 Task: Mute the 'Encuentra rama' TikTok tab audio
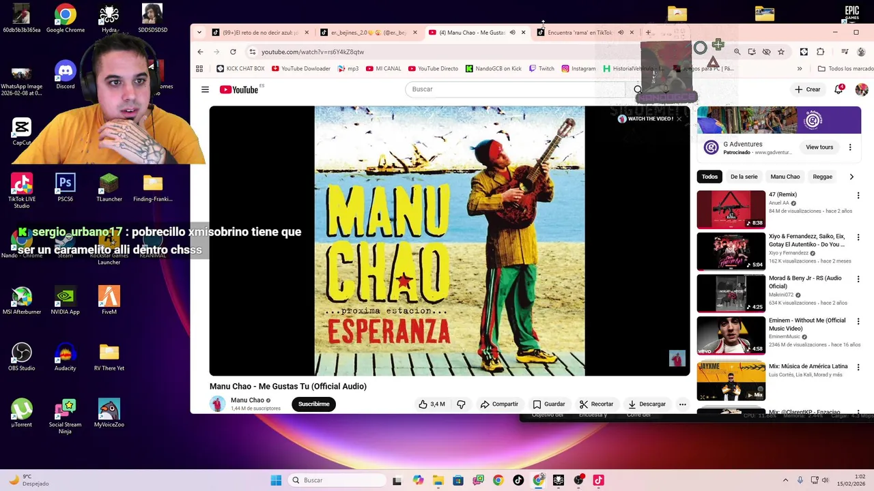tap(621, 33)
